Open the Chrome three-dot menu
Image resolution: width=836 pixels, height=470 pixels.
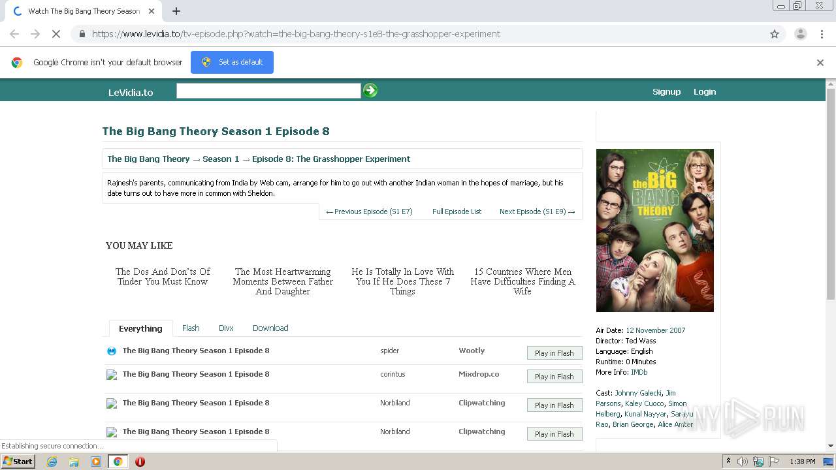(822, 34)
